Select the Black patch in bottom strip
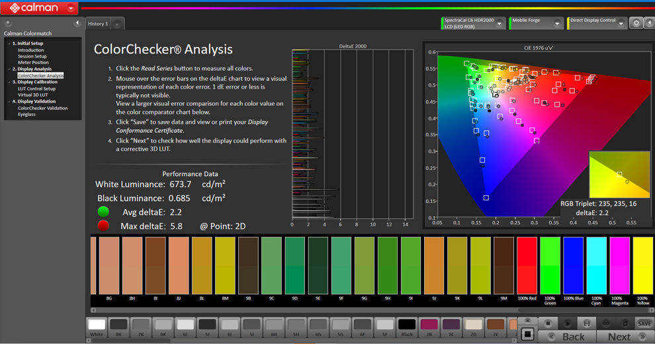 (406, 327)
